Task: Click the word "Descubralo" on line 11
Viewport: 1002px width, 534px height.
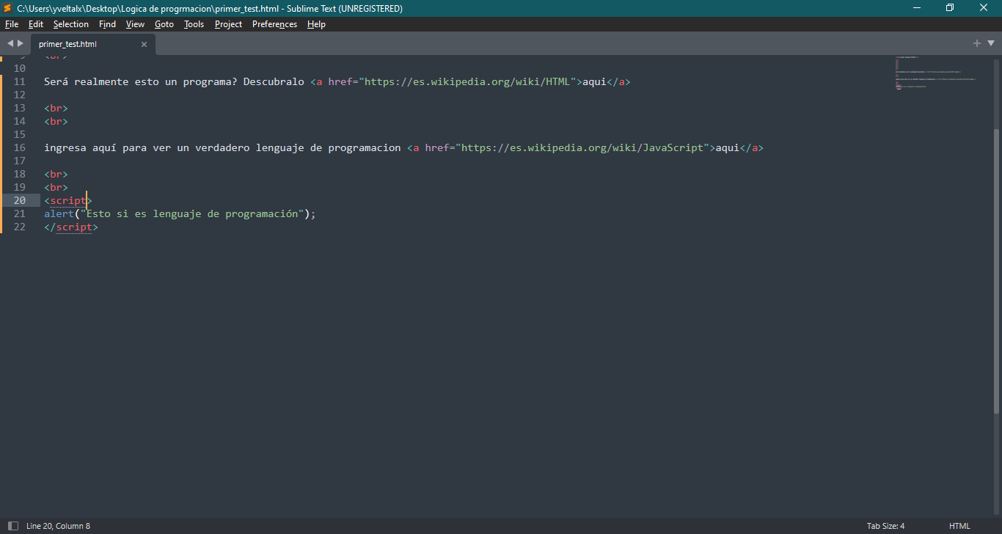Action: [274, 81]
